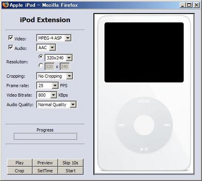202x181 pixels.
Task: Click the Crop button
Action: pyautogui.click(x=20, y=171)
